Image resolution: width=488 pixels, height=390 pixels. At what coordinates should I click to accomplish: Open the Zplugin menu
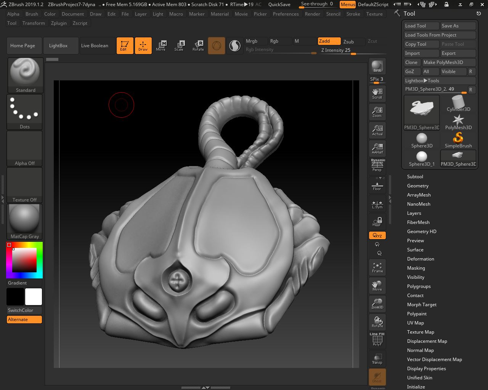(59, 23)
